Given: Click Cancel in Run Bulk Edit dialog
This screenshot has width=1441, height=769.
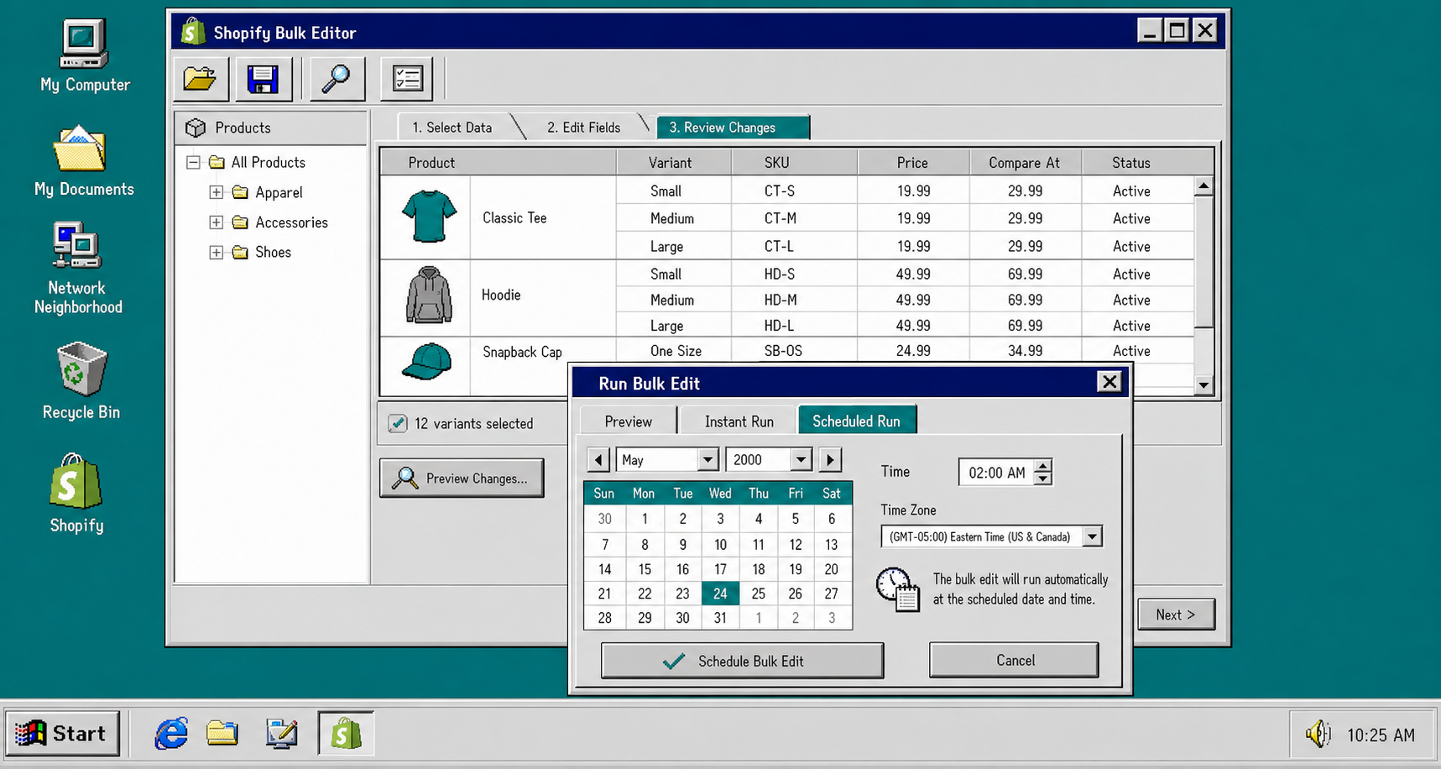Looking at the screenshot, I should click(1014, 660).
